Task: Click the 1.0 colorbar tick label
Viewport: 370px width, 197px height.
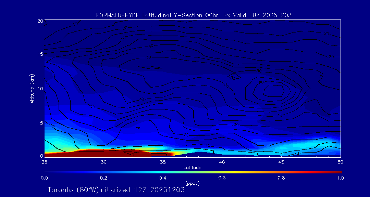Action: pyautogui.click(x=340, y=178)
